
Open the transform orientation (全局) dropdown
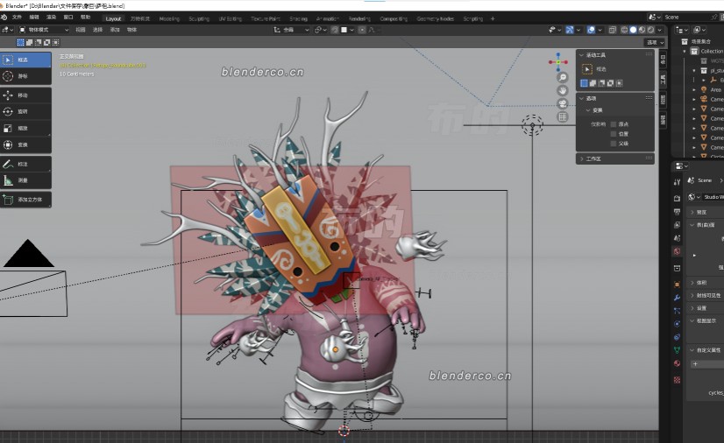pyautogui.click(x=291, y=30)
